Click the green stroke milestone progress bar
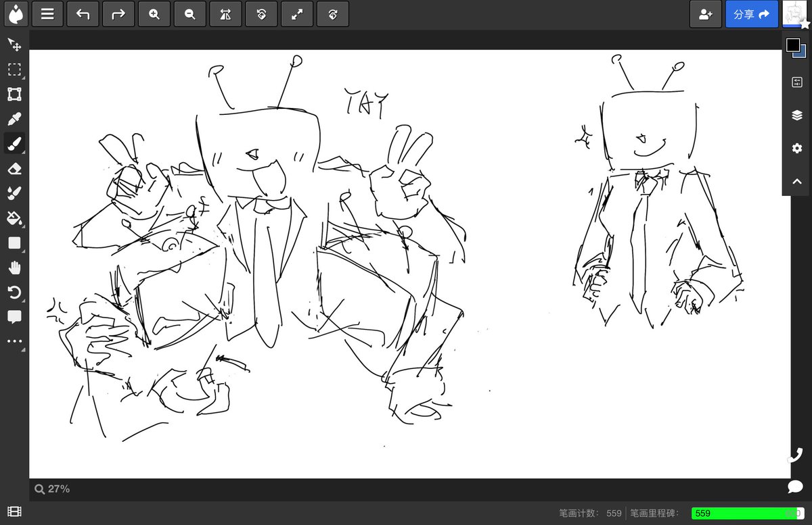This screenshot has height=525, width=812. pyautogui.click(x=748, y=514)
